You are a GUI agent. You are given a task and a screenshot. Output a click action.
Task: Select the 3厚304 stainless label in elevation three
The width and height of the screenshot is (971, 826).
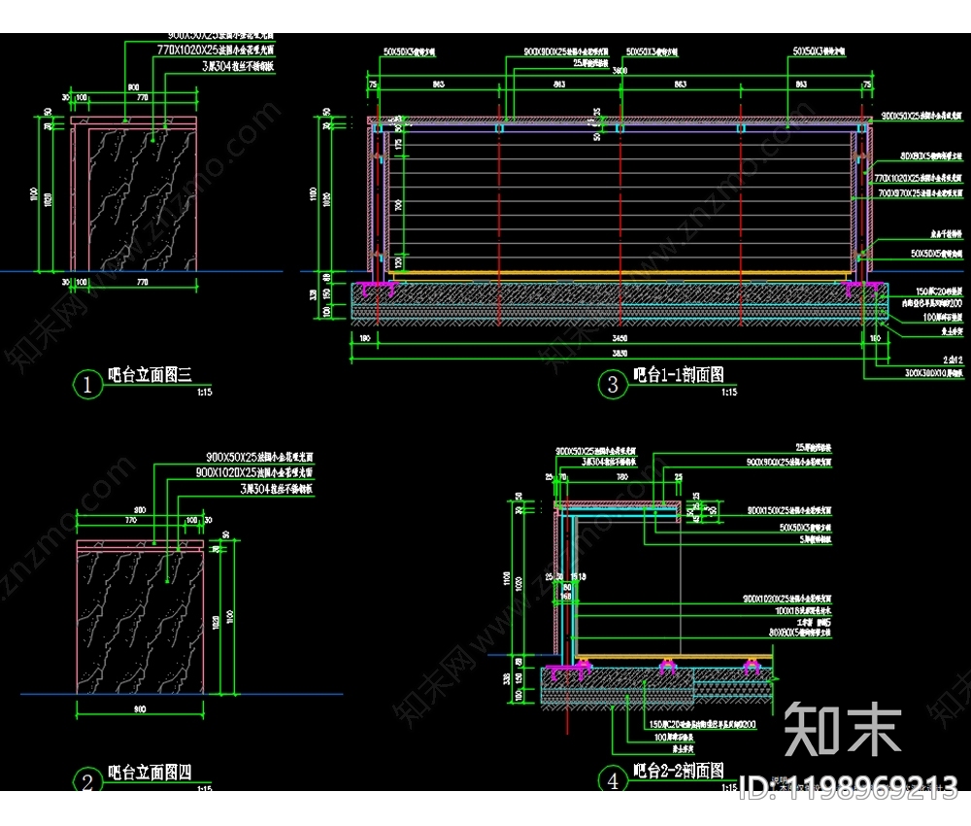(238, 66)
